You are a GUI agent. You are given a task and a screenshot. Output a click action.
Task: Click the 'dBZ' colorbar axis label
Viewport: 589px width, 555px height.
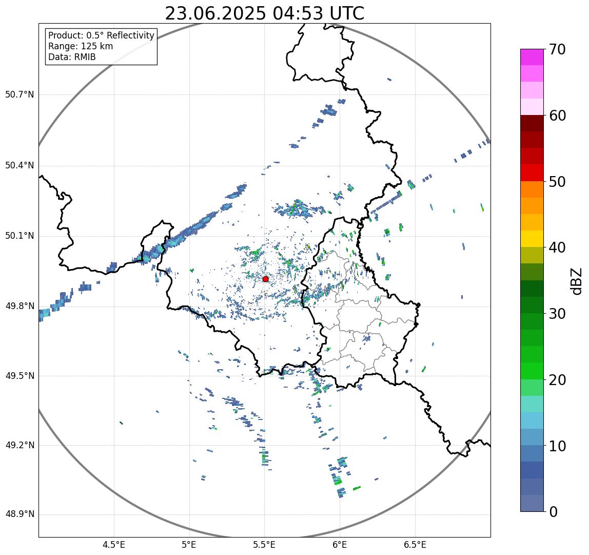tap(576, 281)
